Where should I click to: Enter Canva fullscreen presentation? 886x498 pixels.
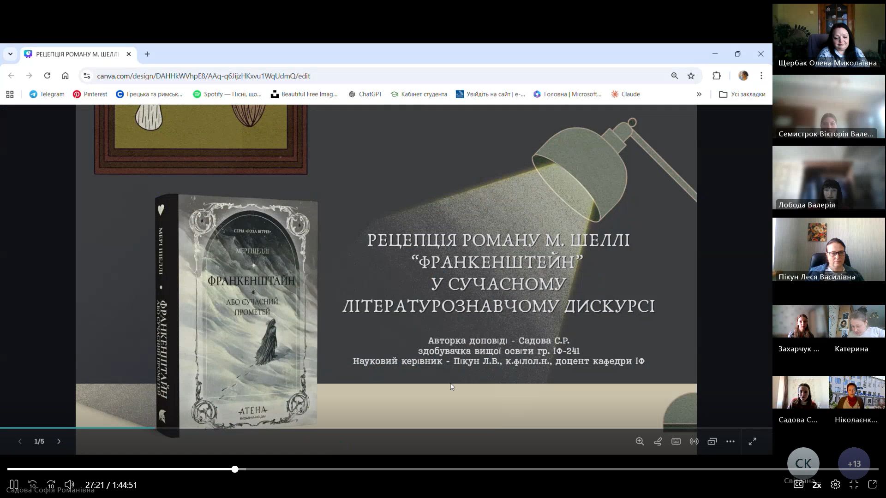[x=752, y=441]
